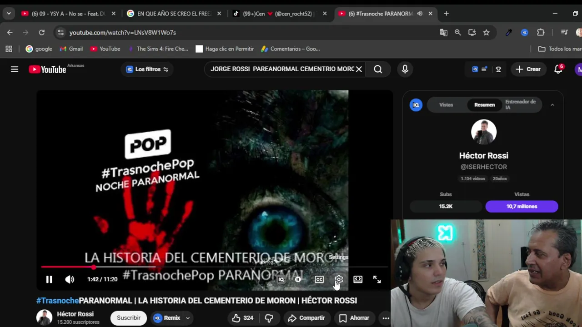Open the trophy icon in YouTube header
Screen dimensions: 582x327
pyautogui.click(x=498, y=69)
